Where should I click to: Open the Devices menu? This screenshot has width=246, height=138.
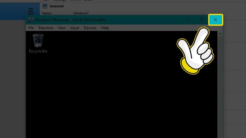pos(90,28)
